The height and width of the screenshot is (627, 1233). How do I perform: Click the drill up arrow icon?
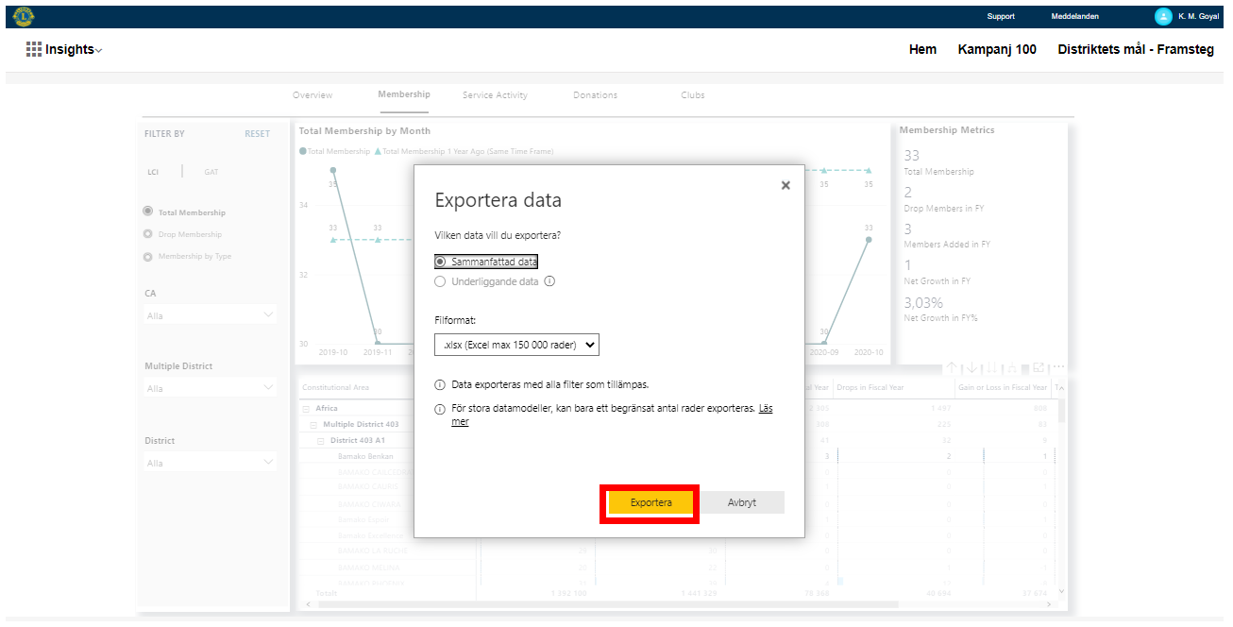(952, 367)
